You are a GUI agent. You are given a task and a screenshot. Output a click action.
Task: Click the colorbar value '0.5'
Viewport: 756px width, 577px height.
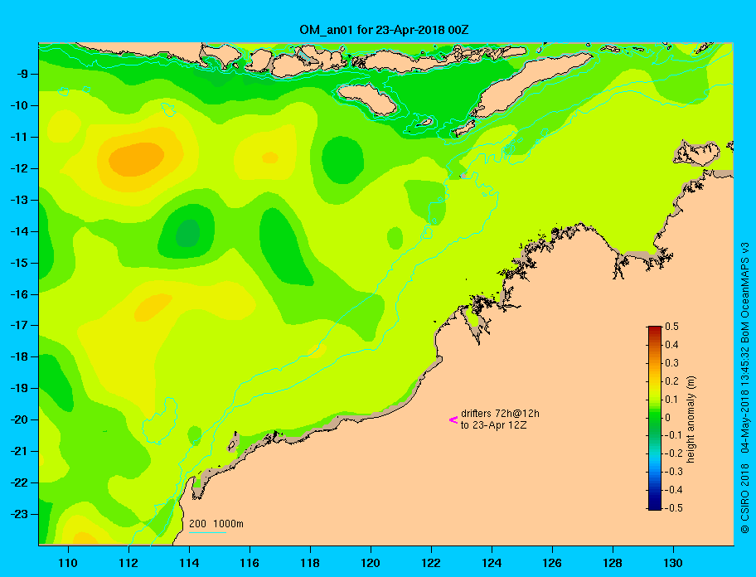(672, 327)
